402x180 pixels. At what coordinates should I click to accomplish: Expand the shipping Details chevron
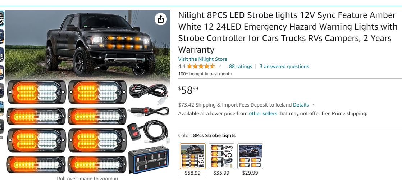point(313,105)
